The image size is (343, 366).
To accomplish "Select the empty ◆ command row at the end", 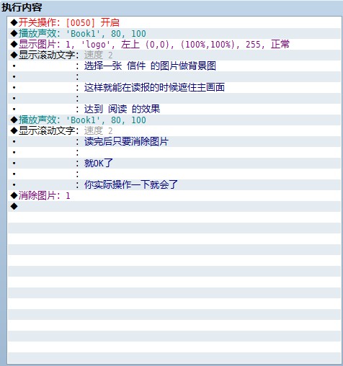I will 174,206.
